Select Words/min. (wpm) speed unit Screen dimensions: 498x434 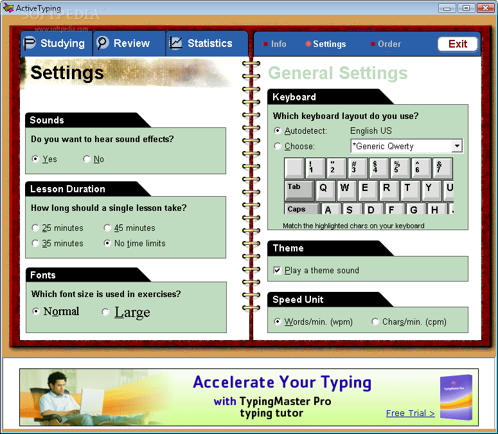(313, 322)
